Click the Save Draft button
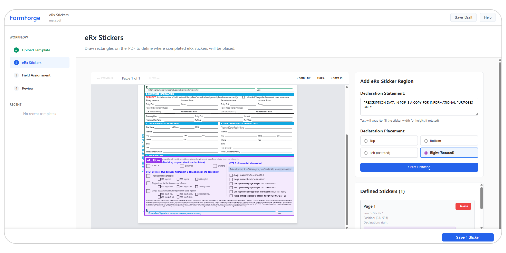 pyautogui.click(x=463, y=17)
